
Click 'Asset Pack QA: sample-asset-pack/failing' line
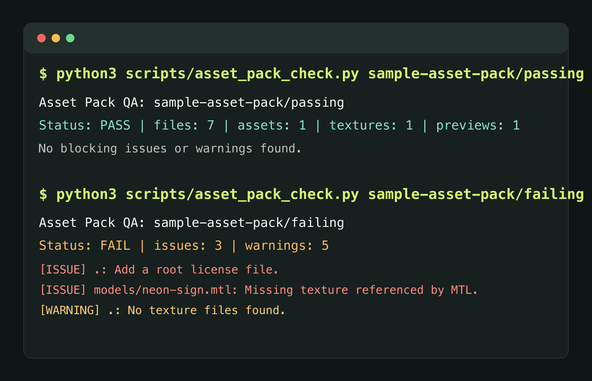(192, 223)
